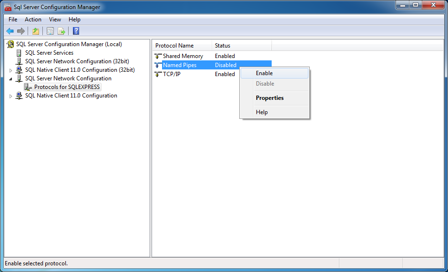Open the Action menu
The width and height of the screenshot is (448, 272).
pos(33,19)
